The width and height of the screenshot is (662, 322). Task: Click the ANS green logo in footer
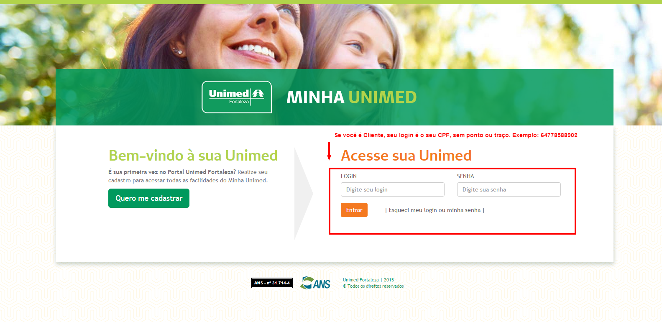point(315,283)
